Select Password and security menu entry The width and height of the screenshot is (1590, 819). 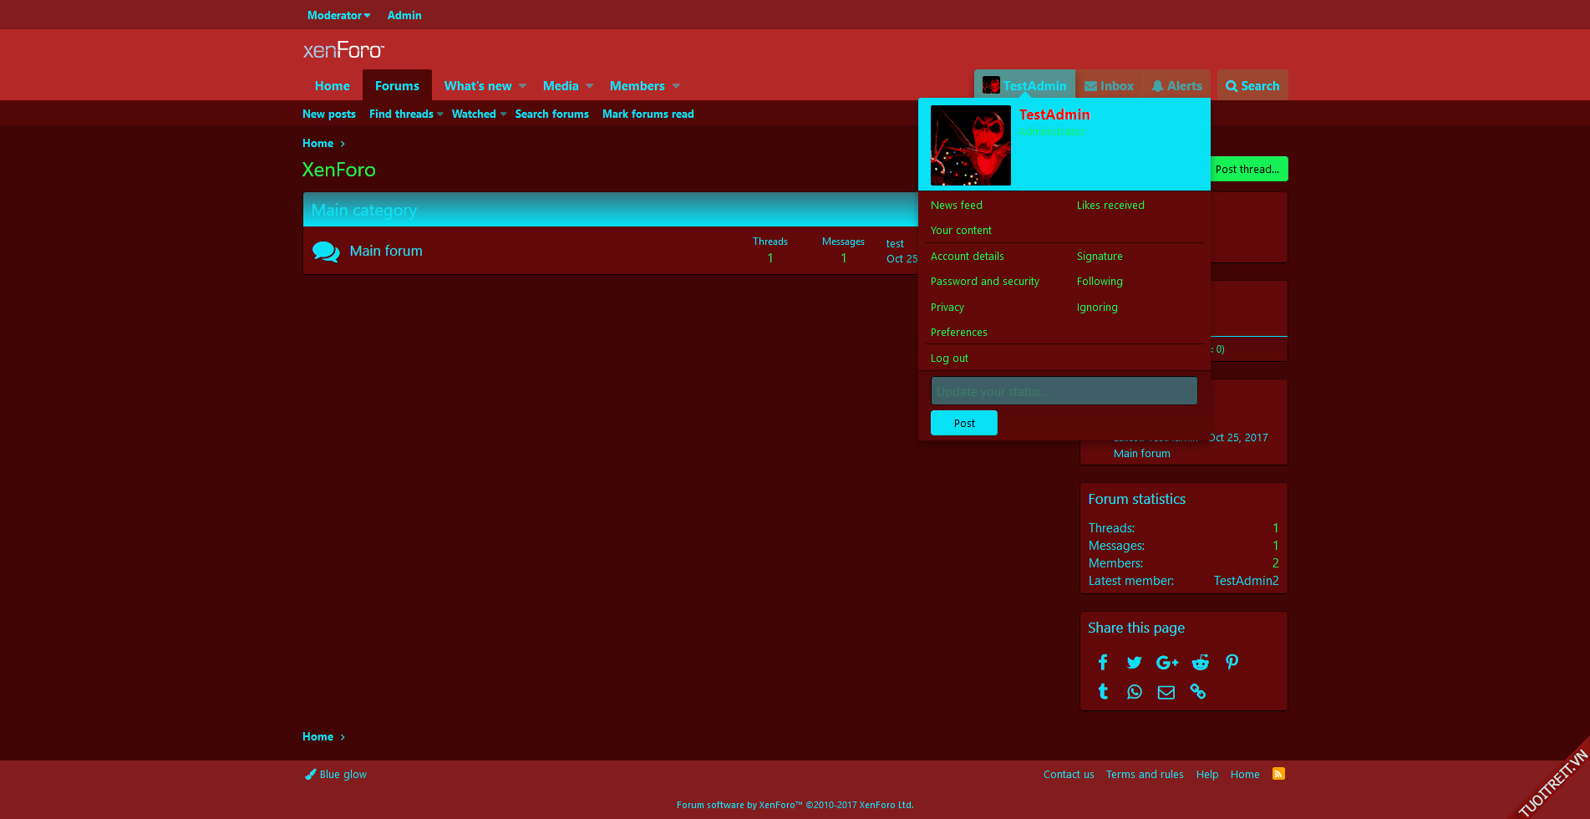[984, 282]
